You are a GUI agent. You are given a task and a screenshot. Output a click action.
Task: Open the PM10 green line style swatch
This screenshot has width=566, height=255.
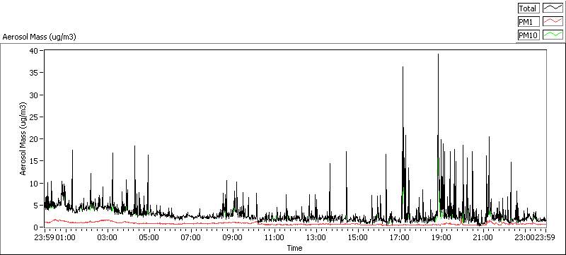(x=553, y=35)
